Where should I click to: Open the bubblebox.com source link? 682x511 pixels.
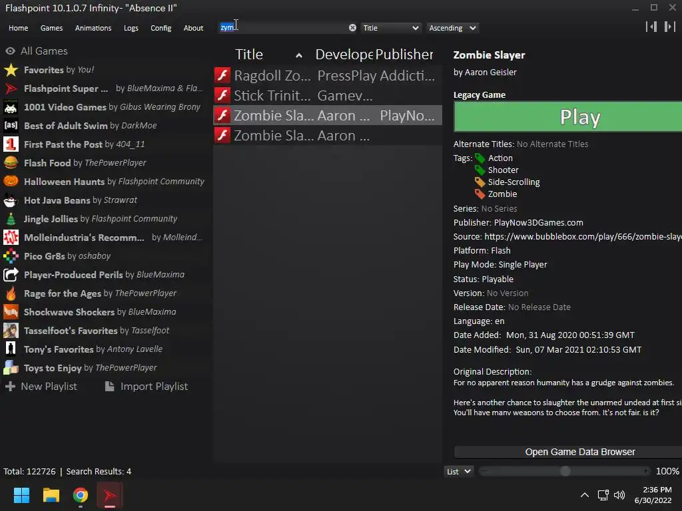click(583, 236)
